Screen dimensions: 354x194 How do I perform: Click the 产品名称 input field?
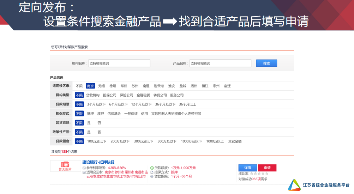tap(220, 63)
